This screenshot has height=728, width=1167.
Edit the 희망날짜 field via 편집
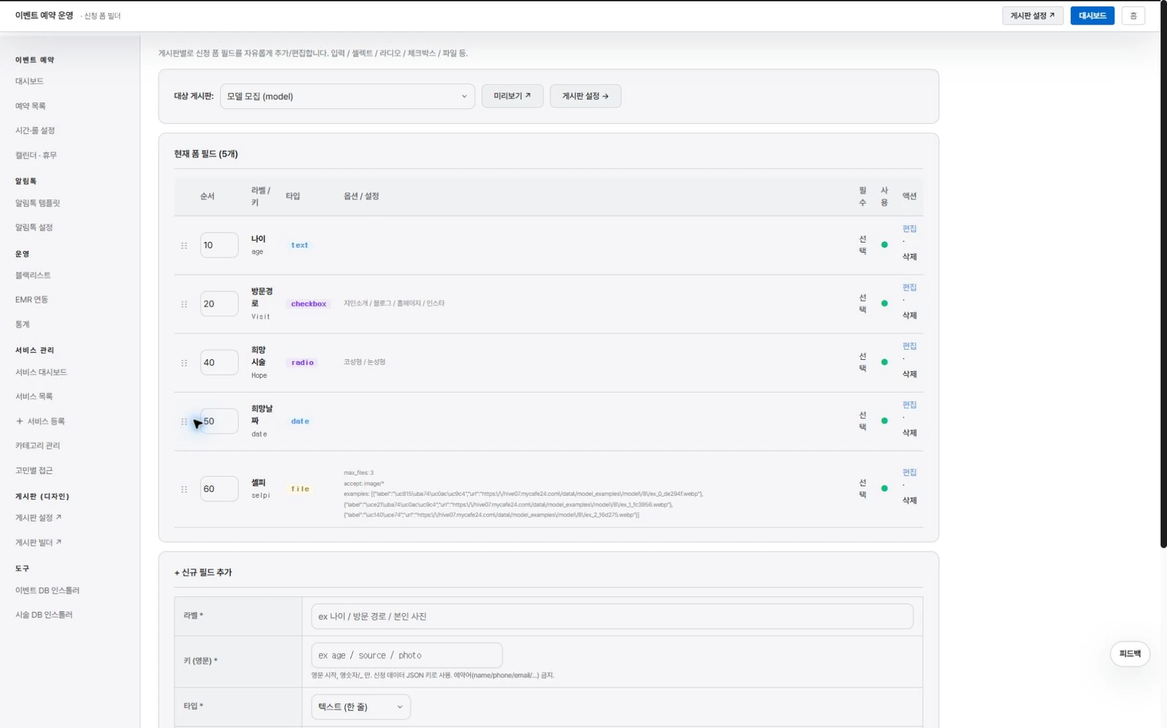tap(910, 405)
